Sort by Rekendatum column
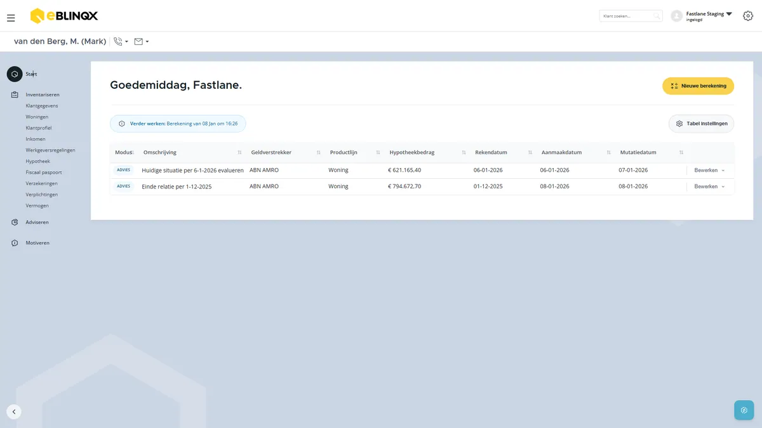Screen dimensions: 762x428 click(530, 153)
